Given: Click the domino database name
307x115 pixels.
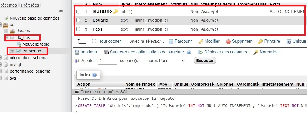Looking at the screenshot, I should (23, 31).
